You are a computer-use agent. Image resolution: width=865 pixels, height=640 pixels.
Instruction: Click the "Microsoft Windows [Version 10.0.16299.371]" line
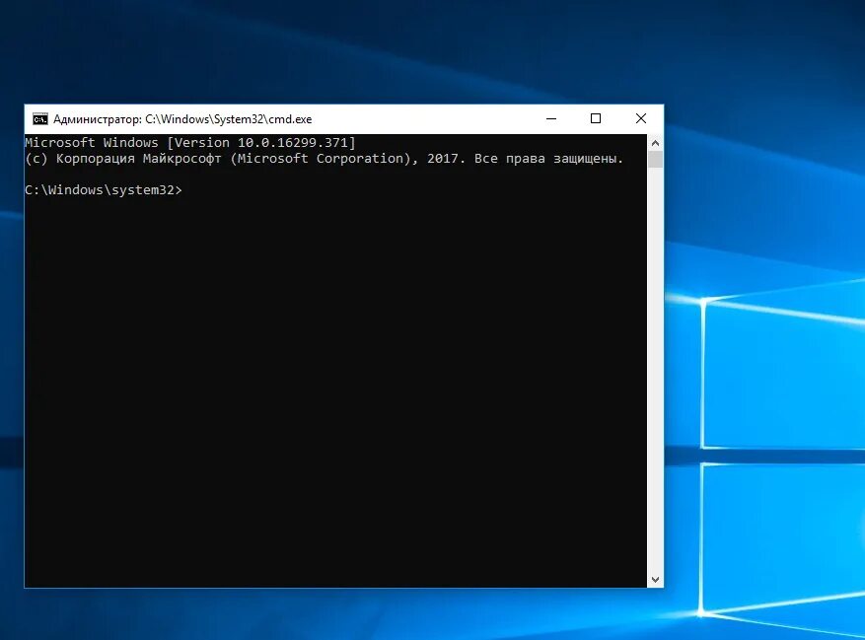coord(190,142)
